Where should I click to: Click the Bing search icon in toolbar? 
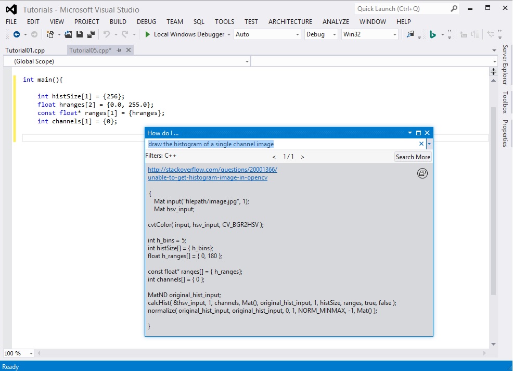432,34
